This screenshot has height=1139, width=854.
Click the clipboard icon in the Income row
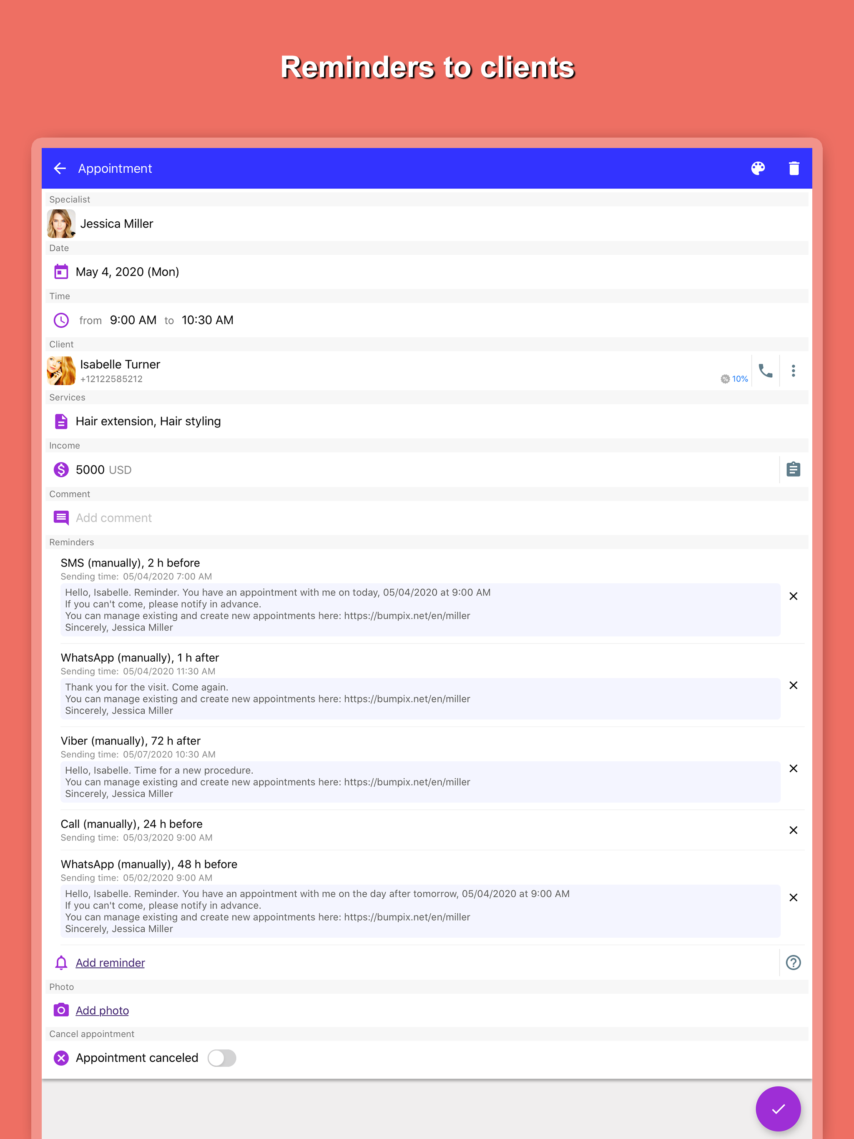(793, 469)
